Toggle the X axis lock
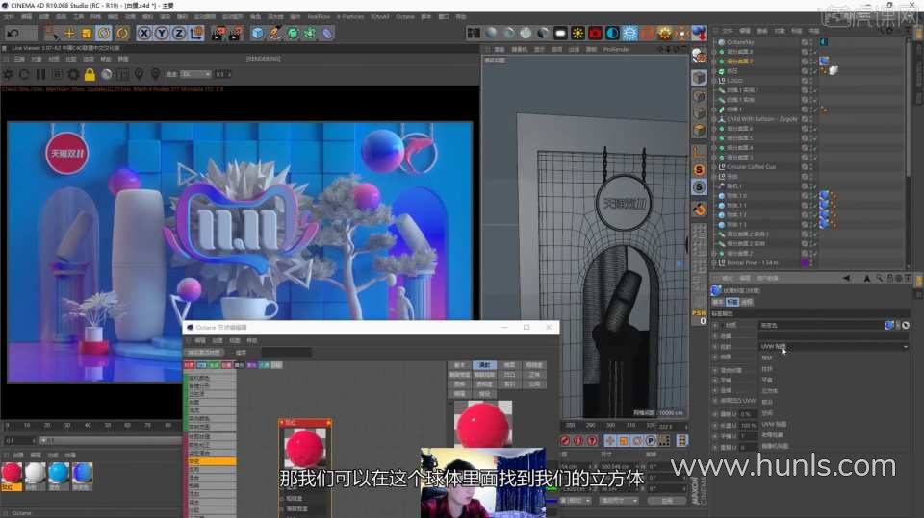 point(143,34)
